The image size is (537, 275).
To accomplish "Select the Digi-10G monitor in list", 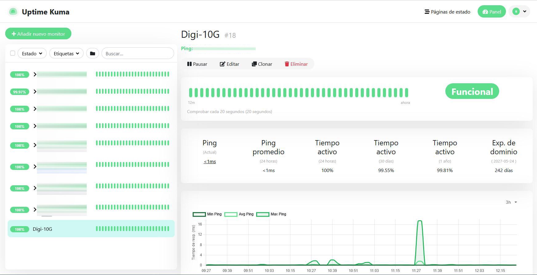I will 91,229.
